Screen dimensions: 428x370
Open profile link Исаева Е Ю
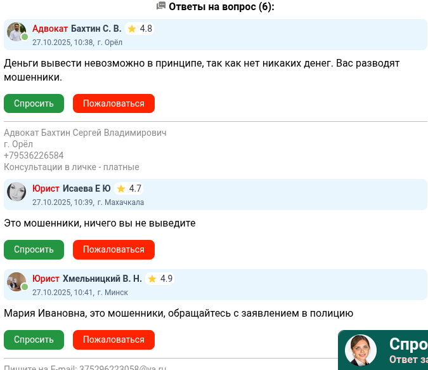[86, 188]
